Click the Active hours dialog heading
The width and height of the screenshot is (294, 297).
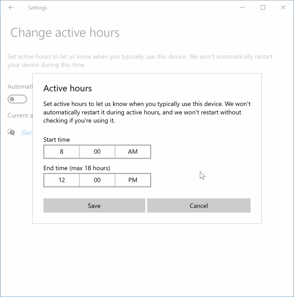tap(68, 88)
